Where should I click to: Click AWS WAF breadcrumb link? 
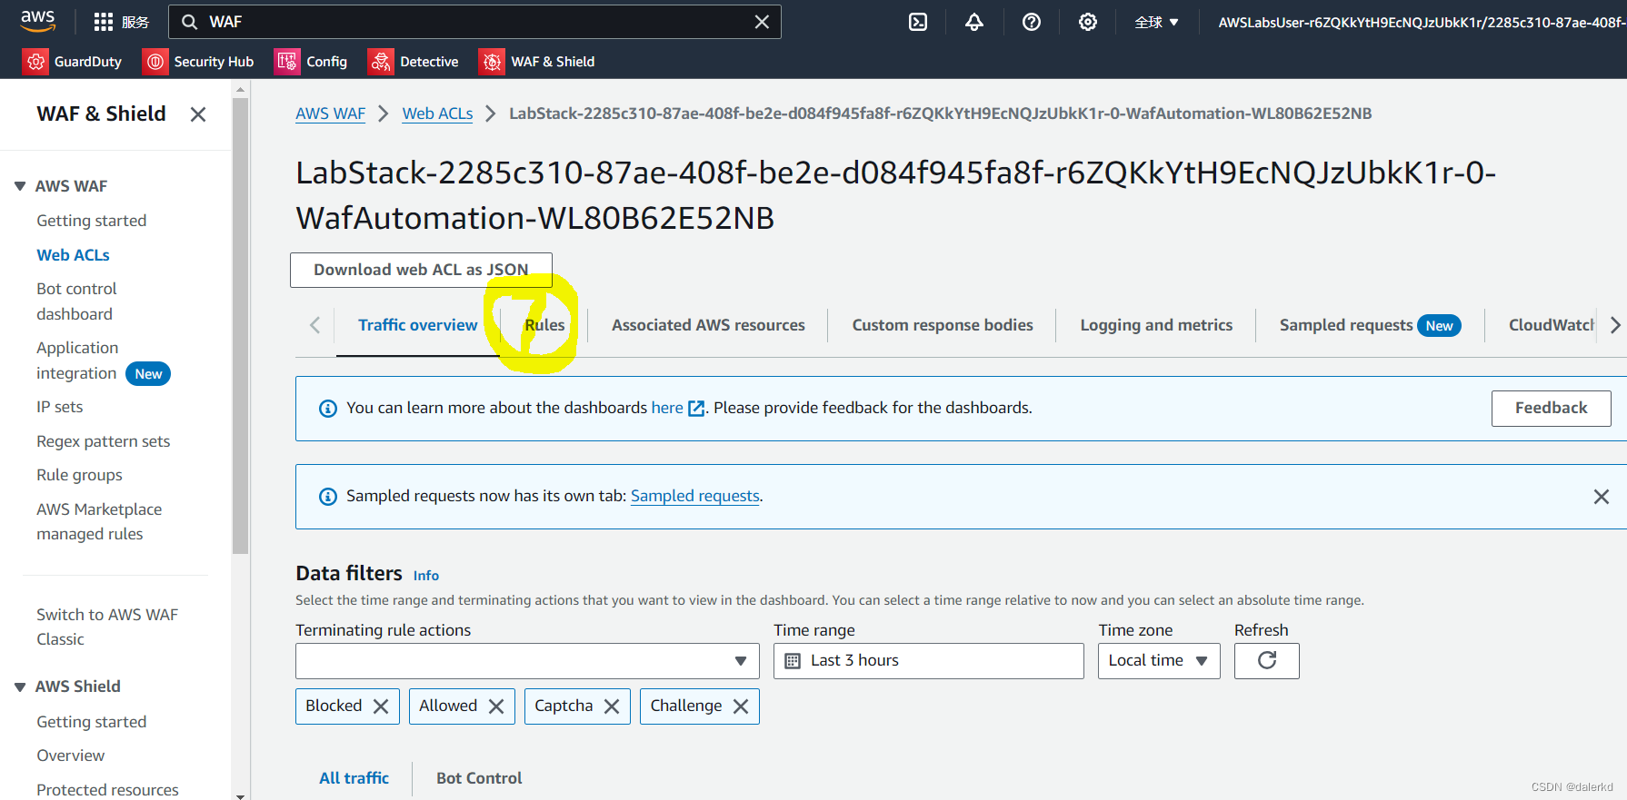pyautogui.click(x=330, y=114)
